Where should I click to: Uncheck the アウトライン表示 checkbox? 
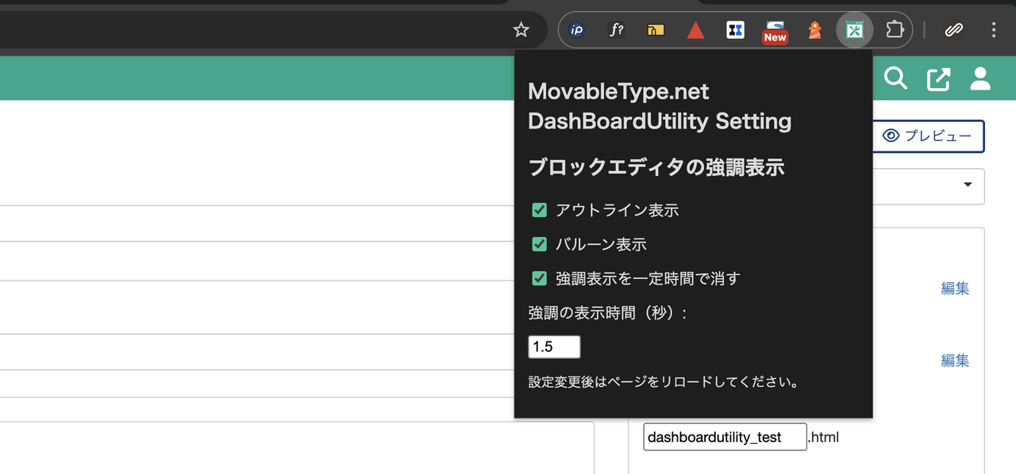click(540, 210)
